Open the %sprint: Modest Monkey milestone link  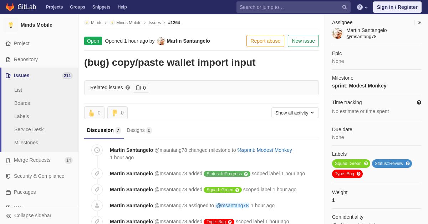(265, 150)
